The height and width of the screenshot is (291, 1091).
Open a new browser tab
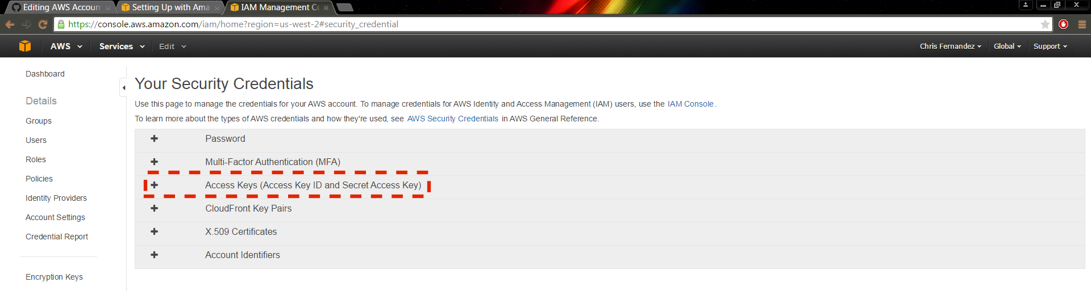(345, 7)
